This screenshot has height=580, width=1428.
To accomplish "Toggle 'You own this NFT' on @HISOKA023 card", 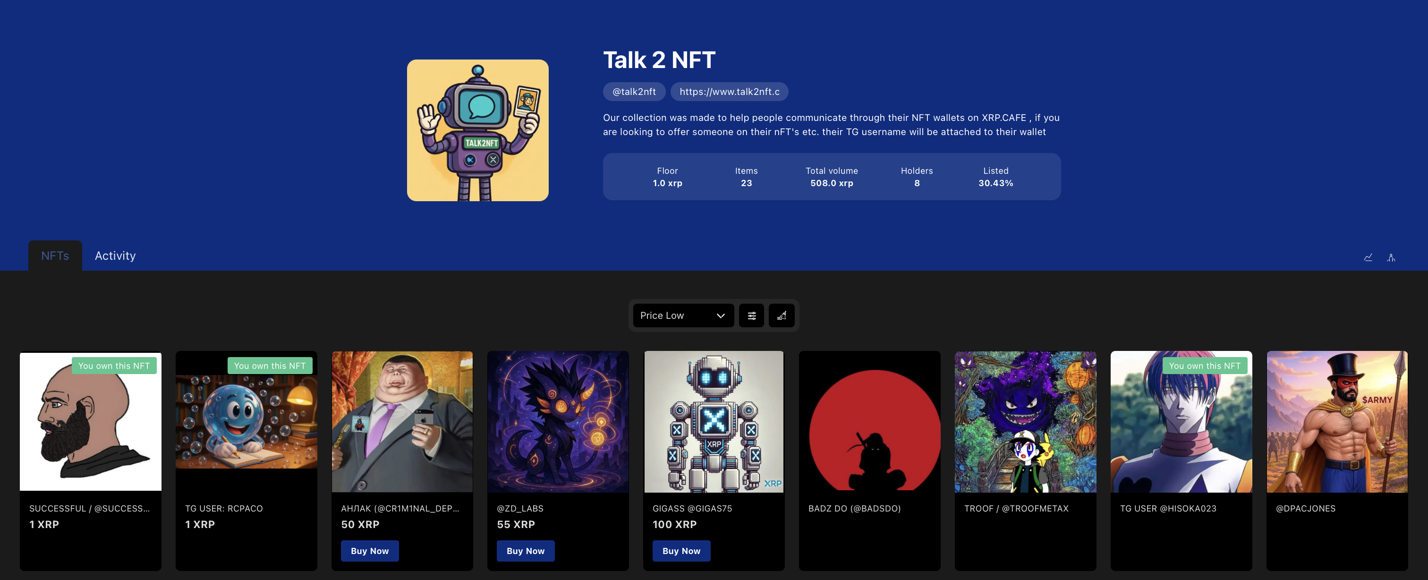I will 1205,366.
